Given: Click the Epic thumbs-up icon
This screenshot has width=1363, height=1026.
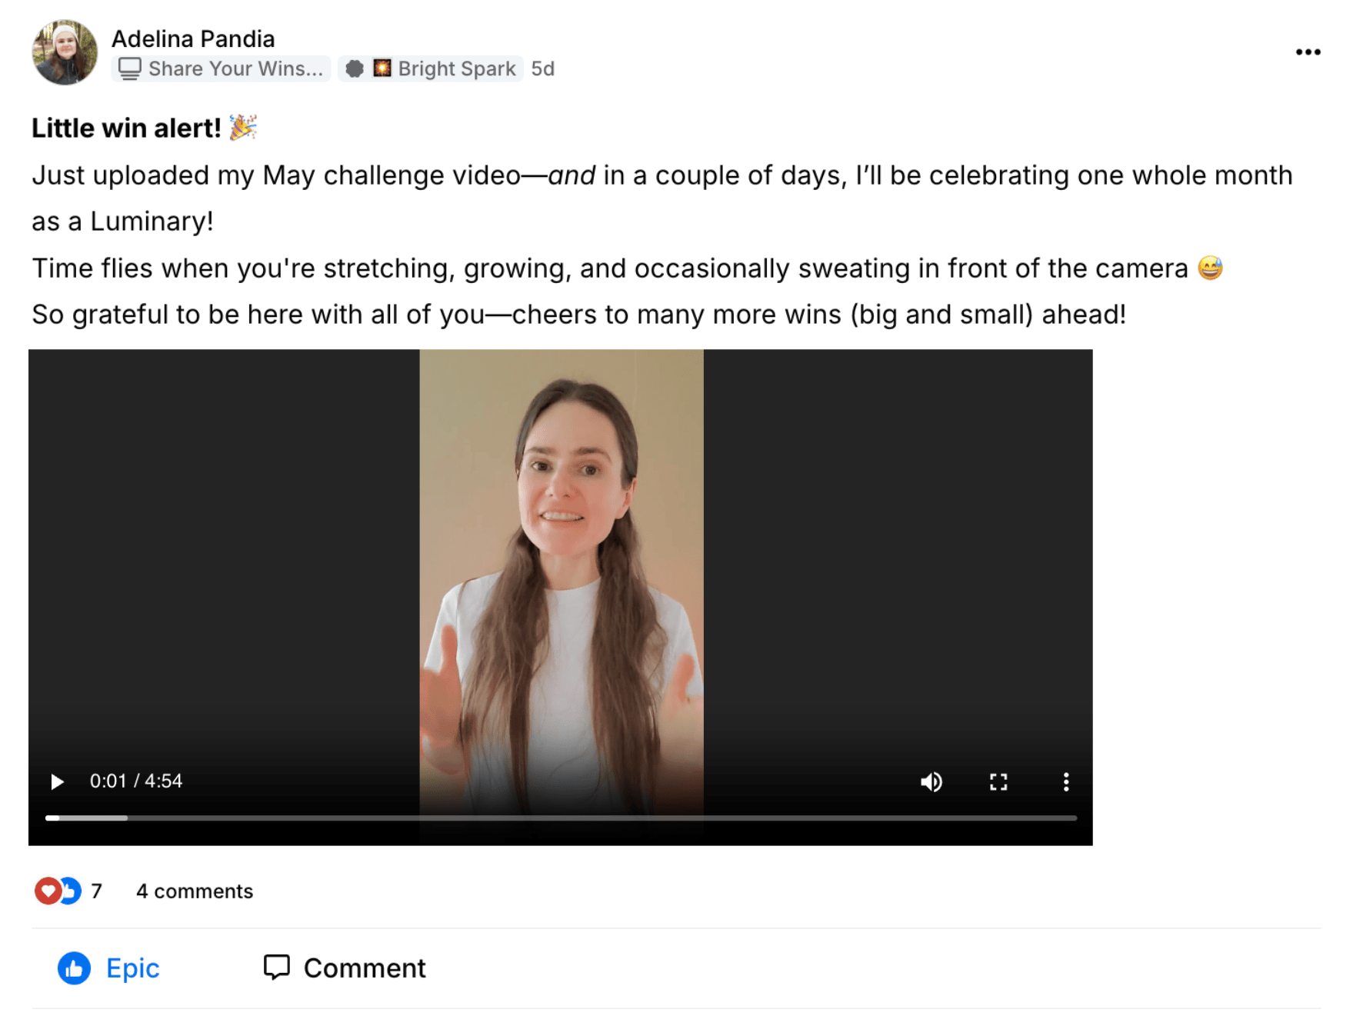Looking at the screenshot, I should tap(75, 968).
